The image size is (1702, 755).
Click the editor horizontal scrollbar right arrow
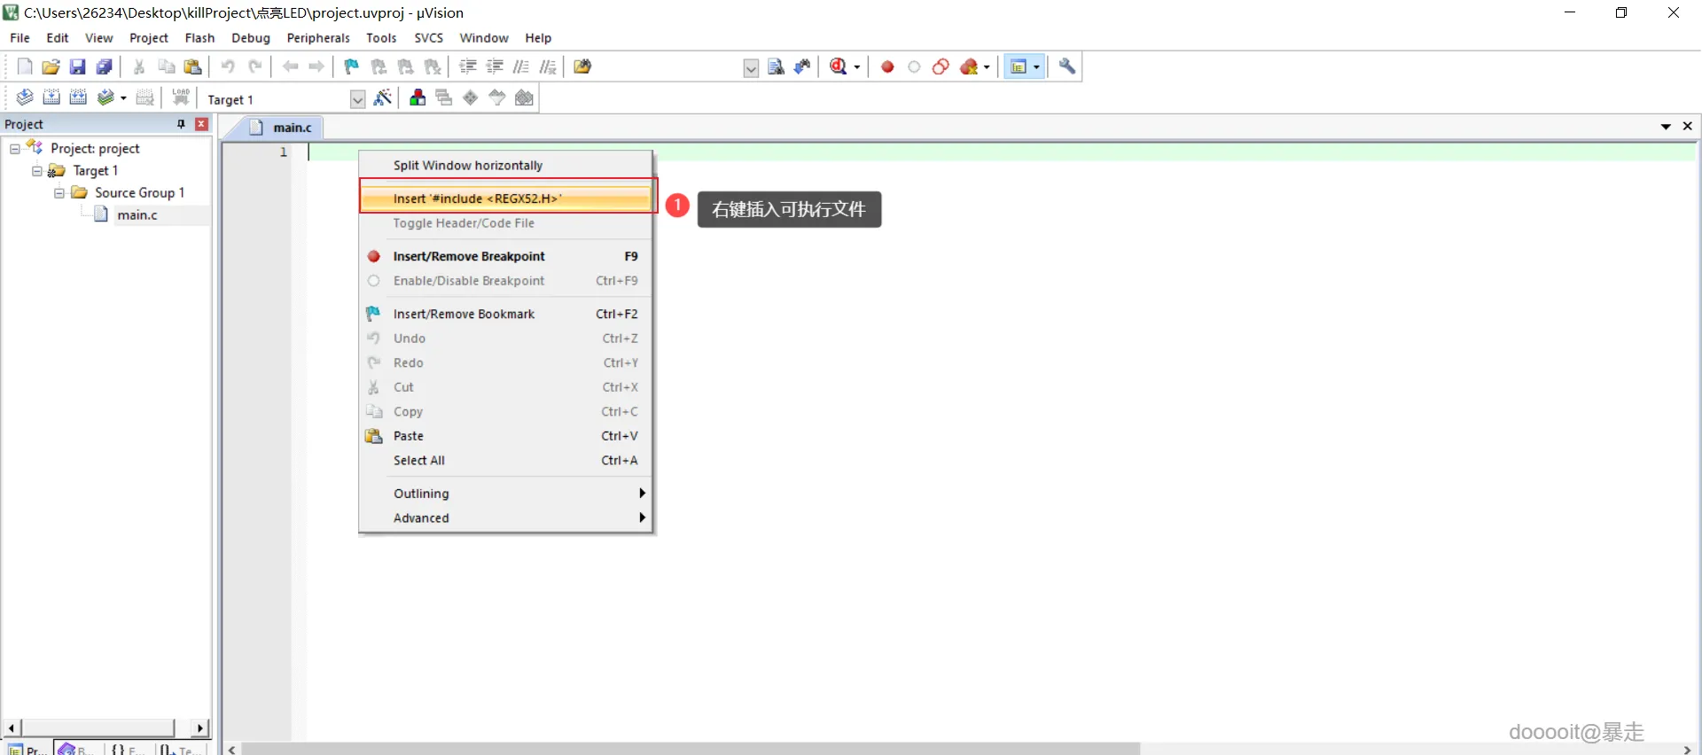1687,750
